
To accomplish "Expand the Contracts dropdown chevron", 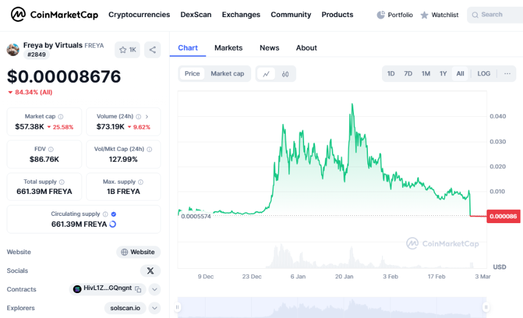I will pos(154,289).
